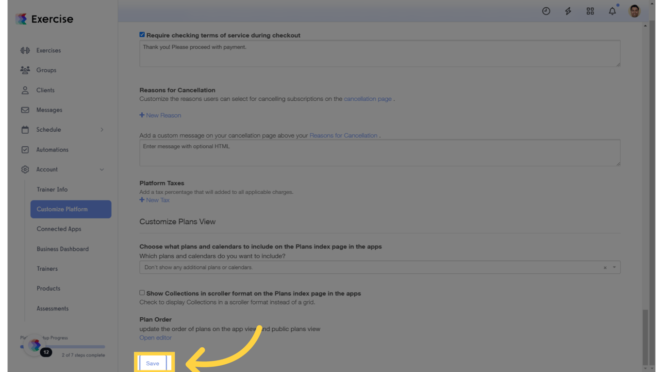
Task: Click the Account gear icon
Action: tap(25, 170)
